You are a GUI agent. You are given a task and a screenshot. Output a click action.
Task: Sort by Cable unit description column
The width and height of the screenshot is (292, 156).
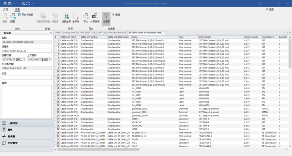[119, 37]
